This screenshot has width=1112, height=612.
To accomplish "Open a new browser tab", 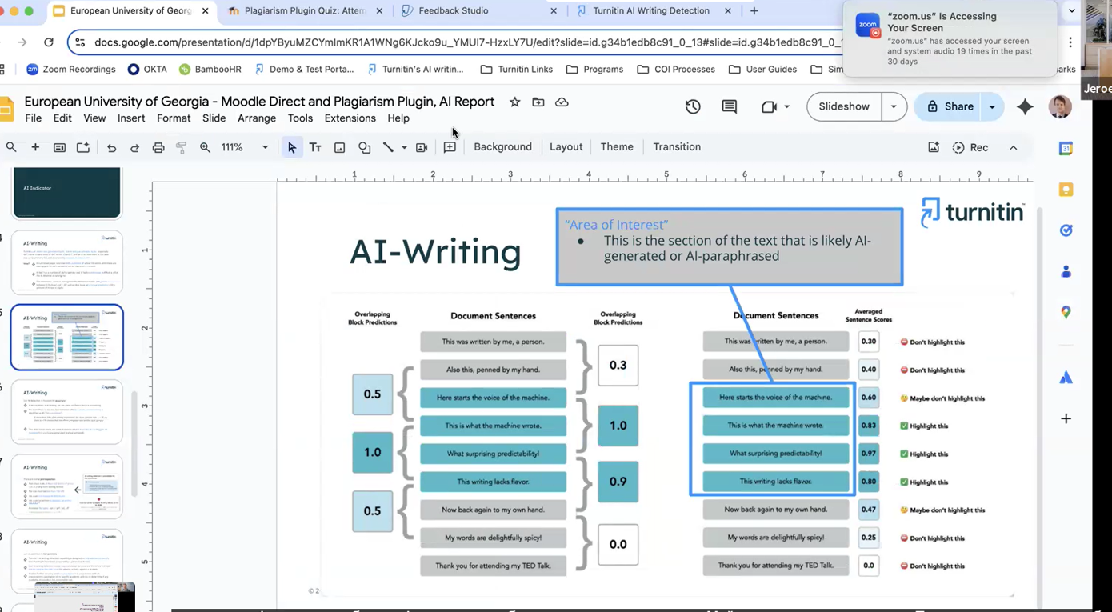I will [754, 11].
